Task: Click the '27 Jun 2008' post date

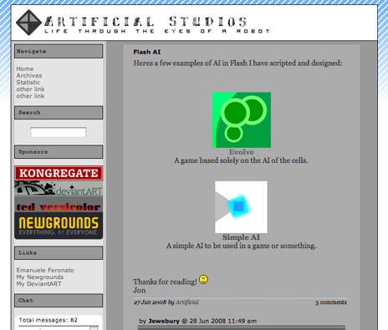Action: (x=150, y=302)
